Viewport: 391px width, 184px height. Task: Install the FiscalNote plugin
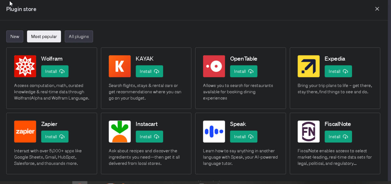pyautogui.click(x=338, y=137)
